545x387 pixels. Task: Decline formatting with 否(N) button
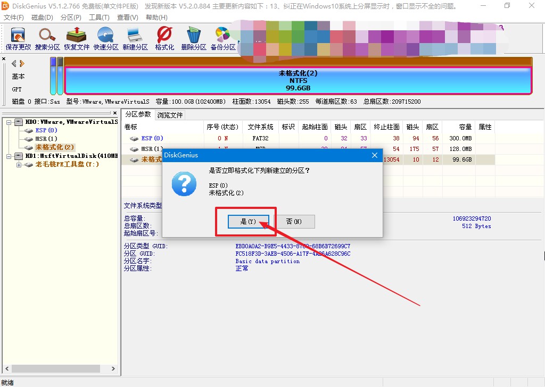(x=294, y=222)
